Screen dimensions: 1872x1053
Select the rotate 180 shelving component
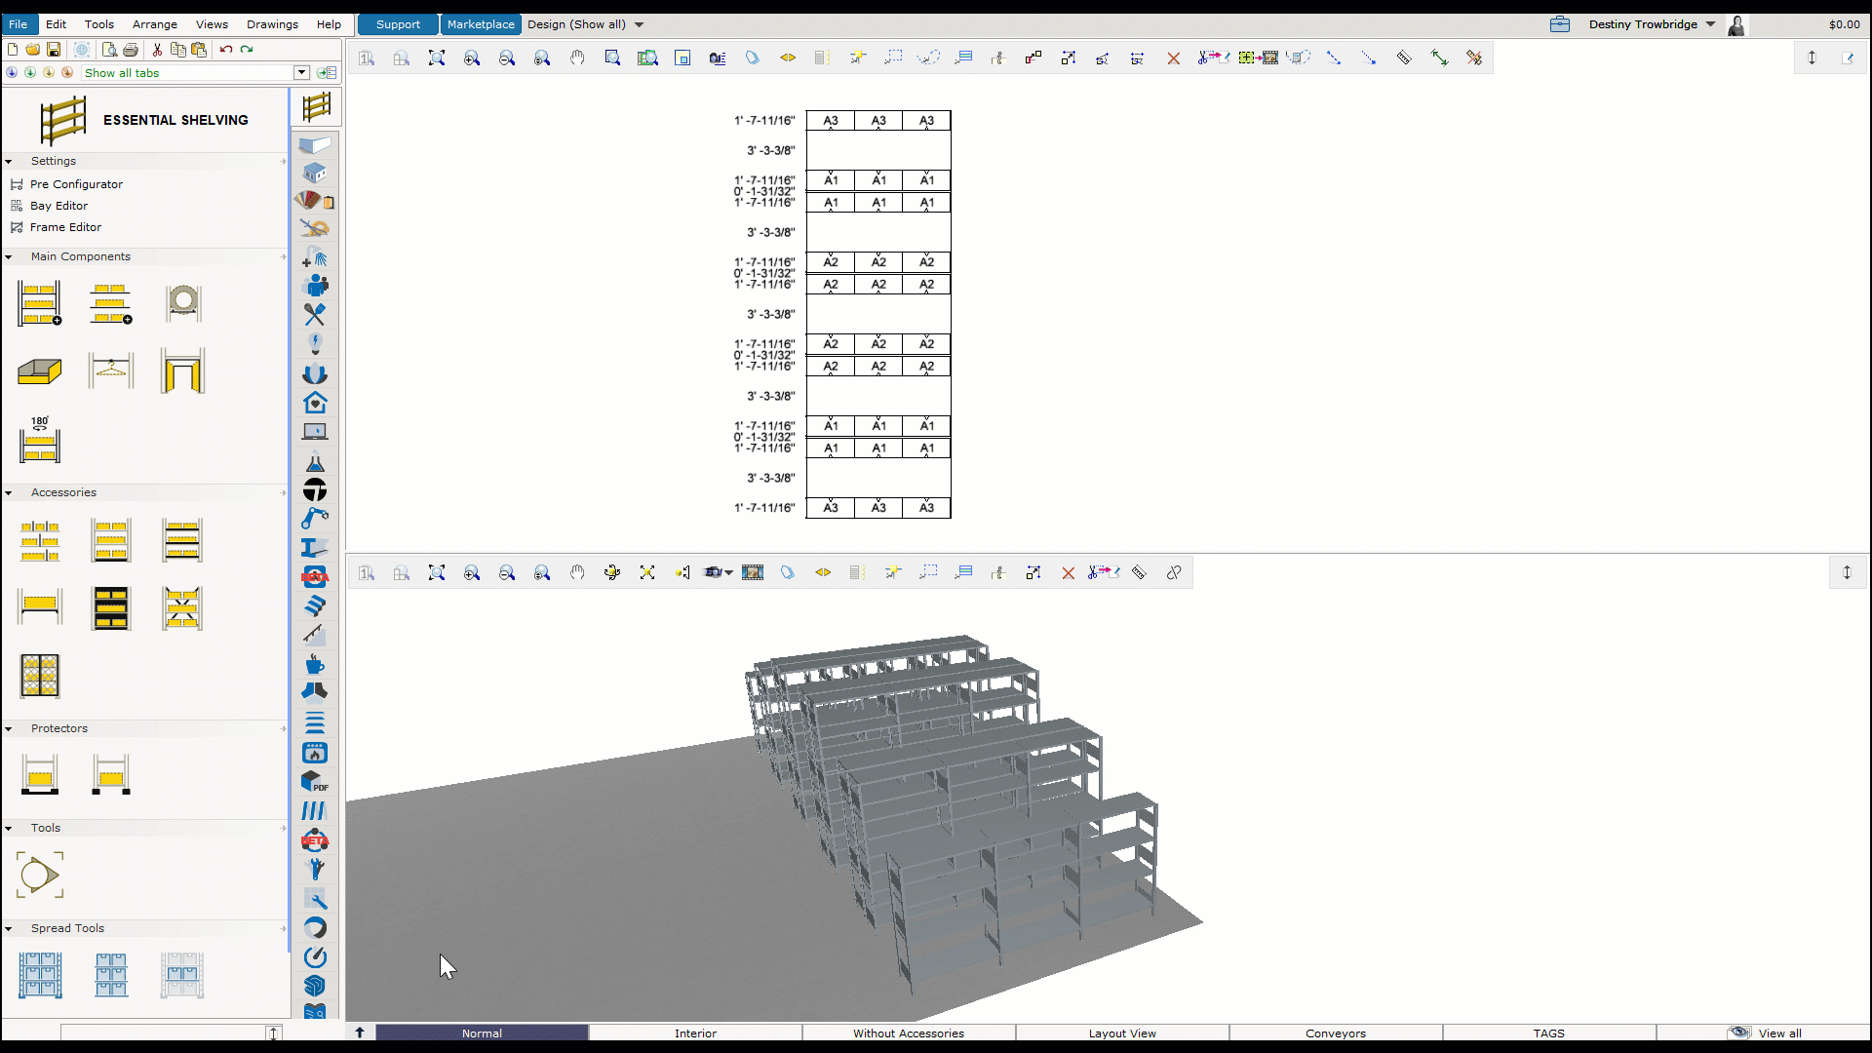pos(40,441)
